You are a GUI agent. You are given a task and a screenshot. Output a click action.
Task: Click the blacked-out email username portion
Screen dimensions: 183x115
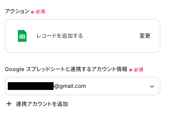[x=31, y=86]
